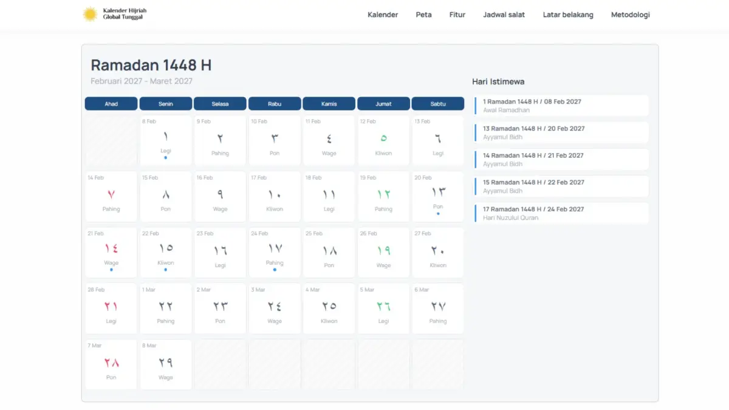Click the Senin day header
The width and height of the screenshot is (729, 410).
tap(166, 104)
